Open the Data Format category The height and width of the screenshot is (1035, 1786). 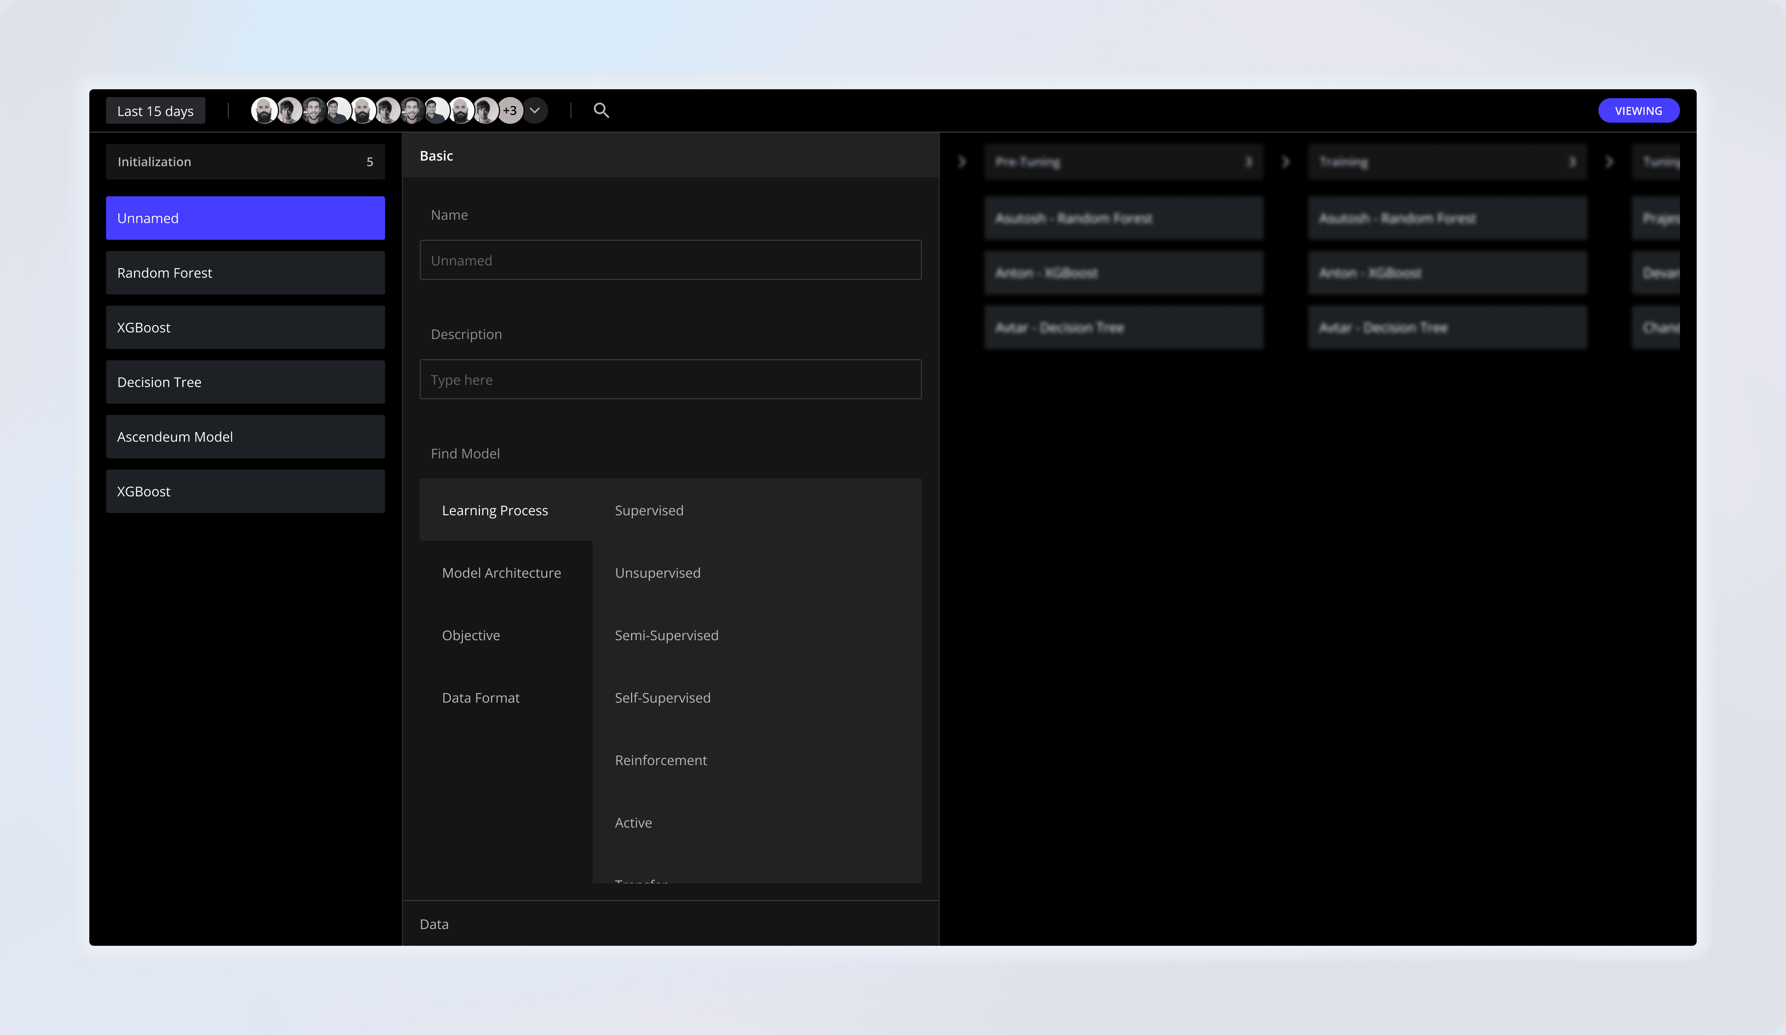pos(480,697)
